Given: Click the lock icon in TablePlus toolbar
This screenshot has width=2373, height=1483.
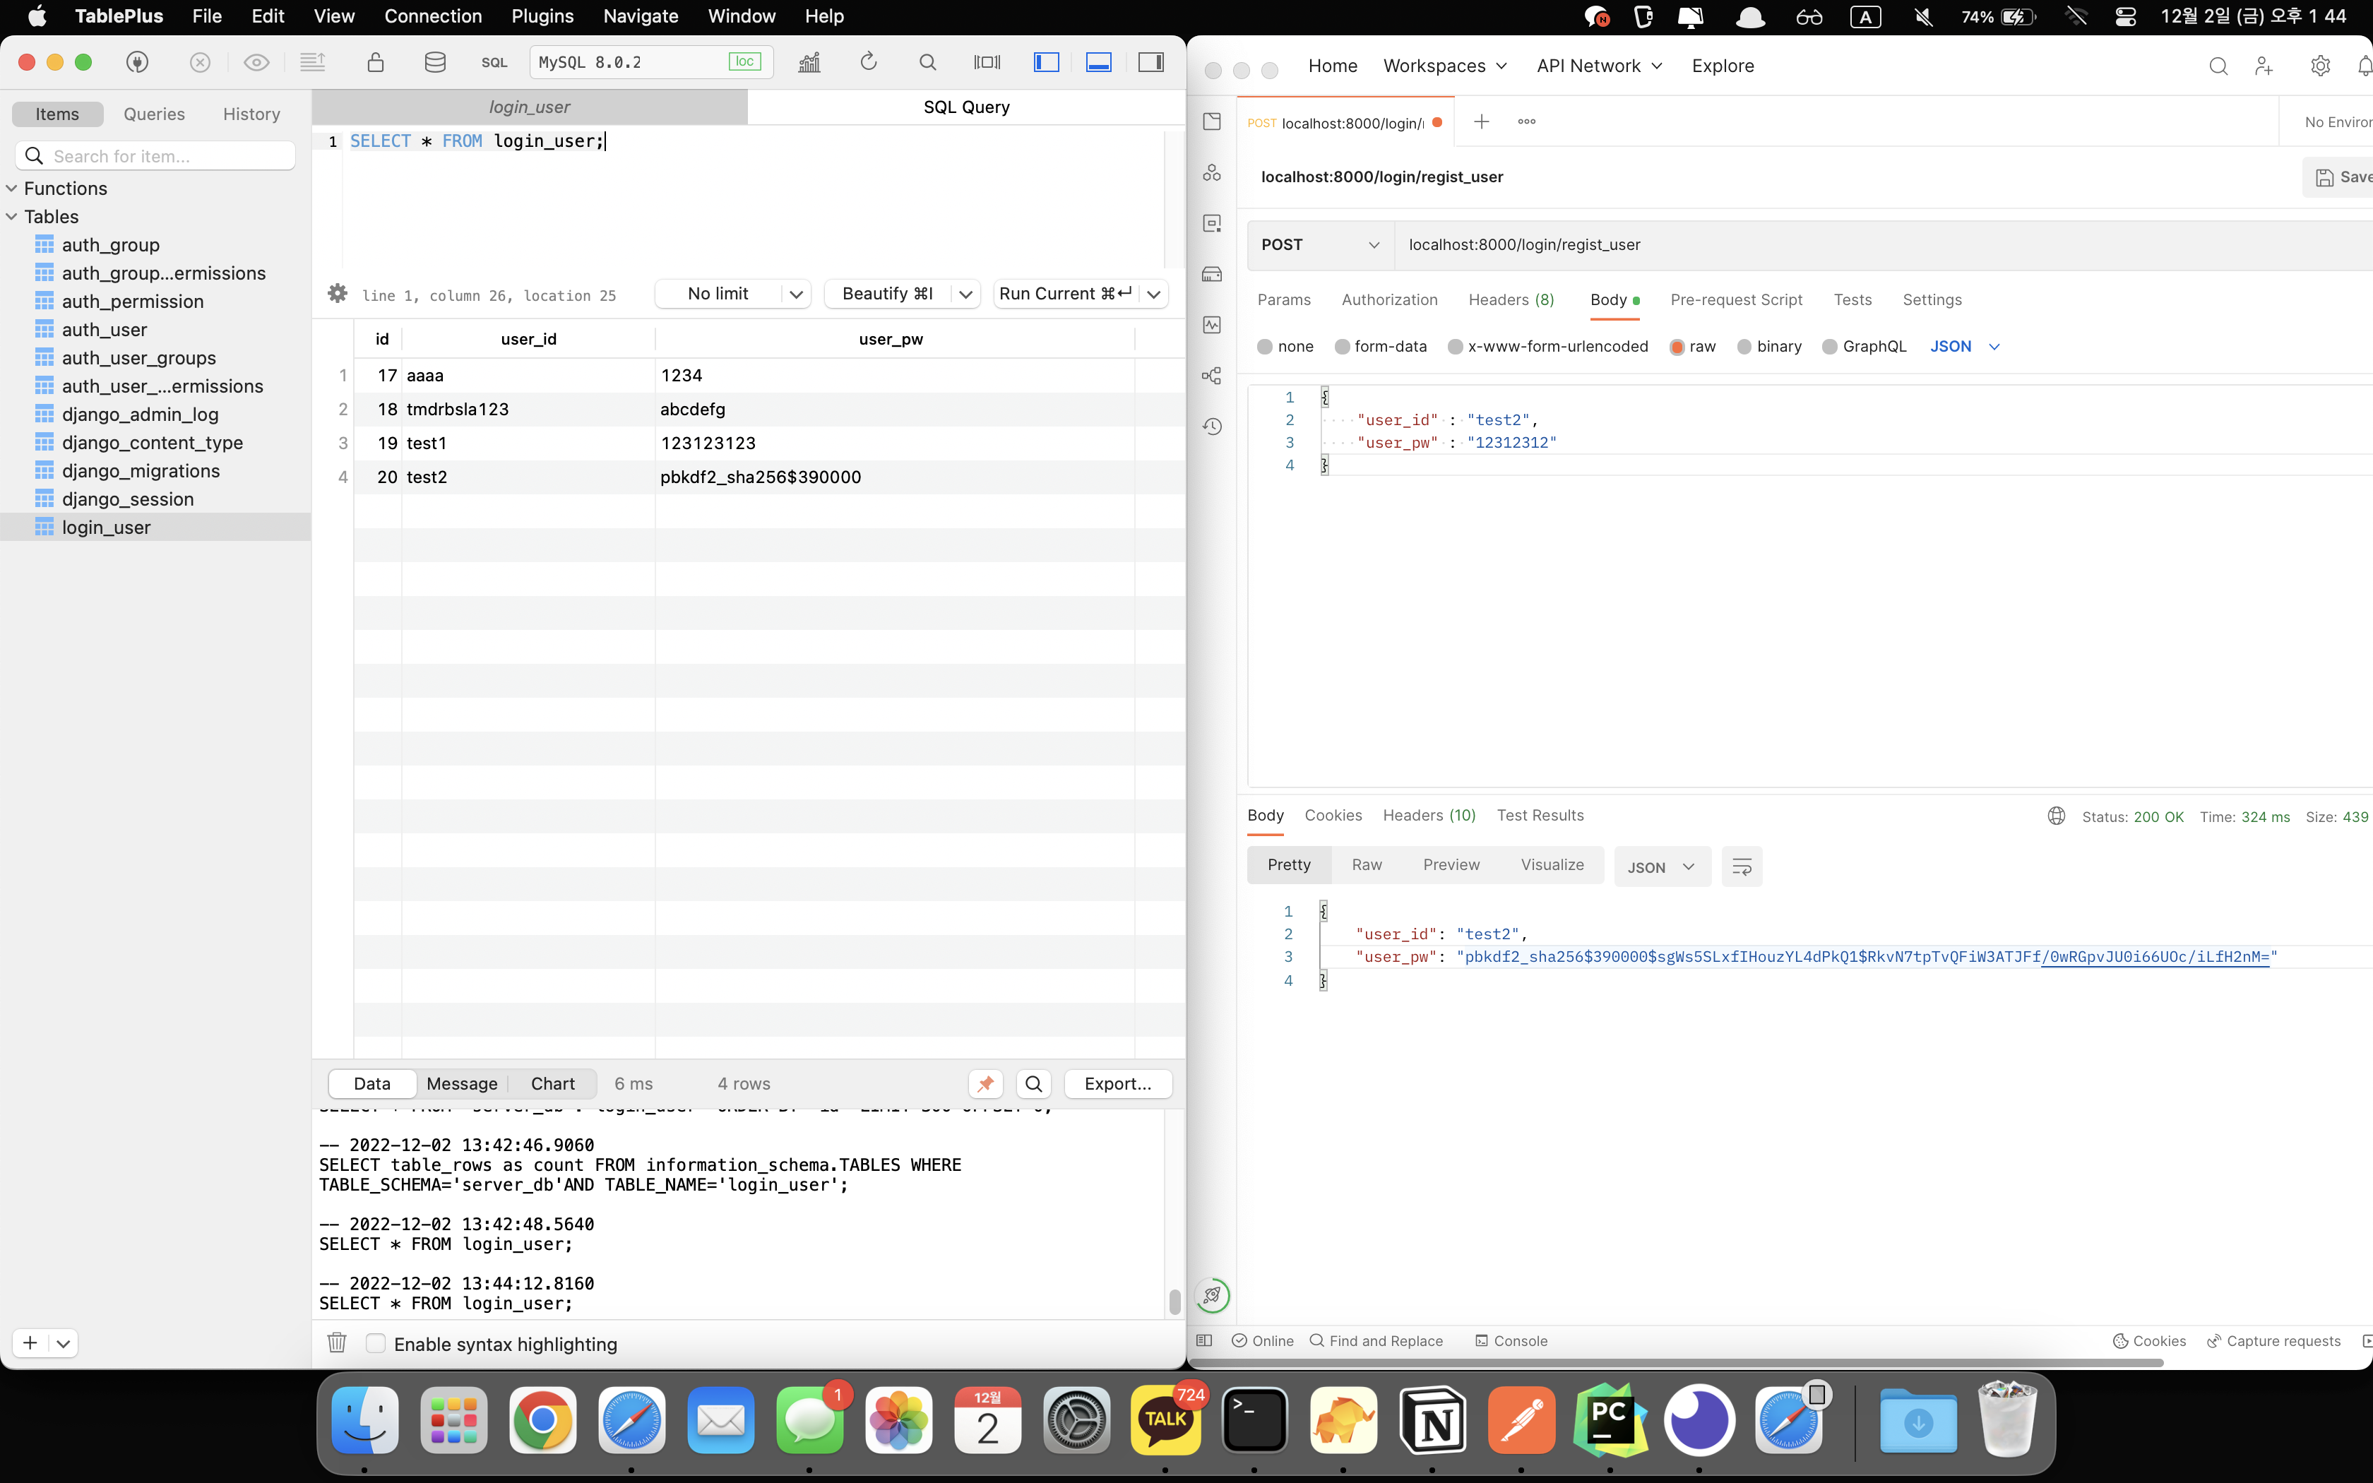Looking at the screenshot, I should click(374, 62).
